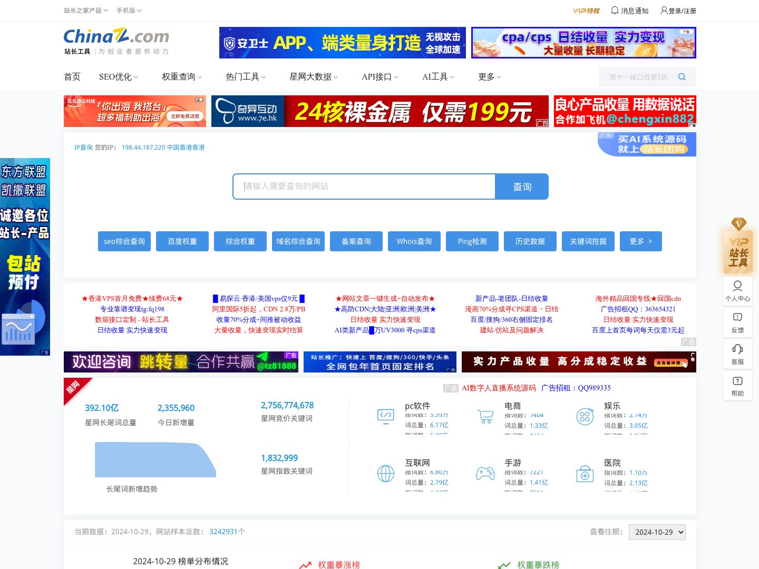Focus the website query input field
The image size is (759, 569).
[364, 187]
